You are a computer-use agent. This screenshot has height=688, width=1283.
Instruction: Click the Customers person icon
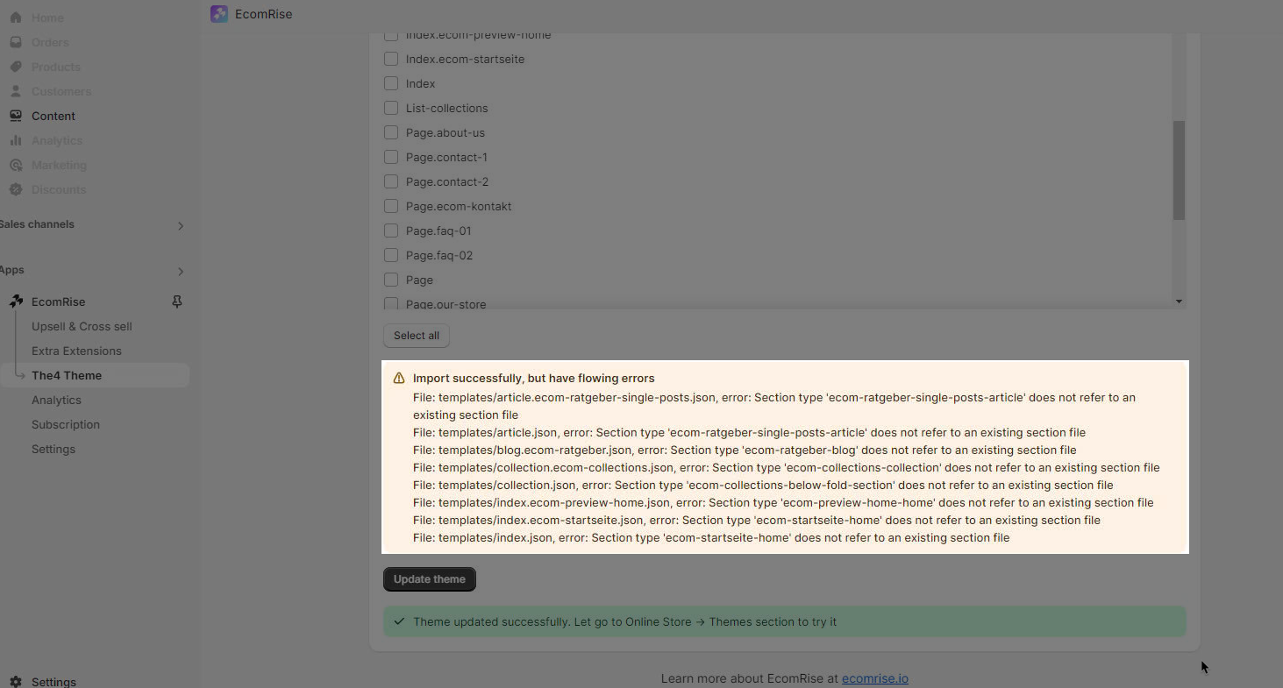(x=16, y=91)
